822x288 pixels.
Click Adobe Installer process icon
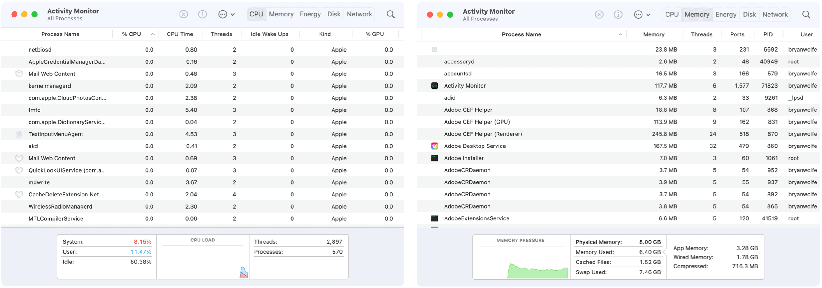click(434, 158)
